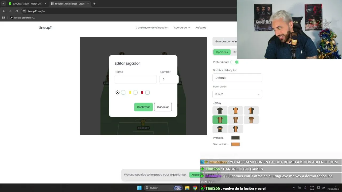Close the SORDELLI Stream tab
Viewport: 342px width, 192px height.
tap(45, 4)
